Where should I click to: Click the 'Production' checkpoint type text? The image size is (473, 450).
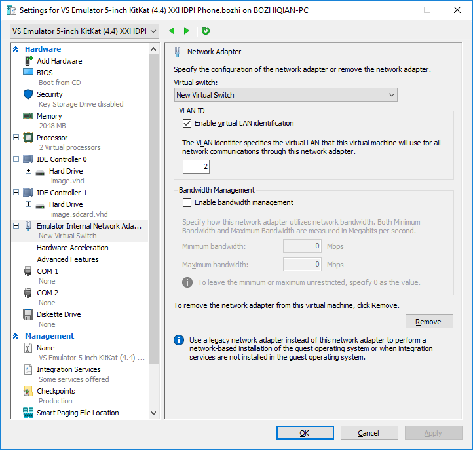click(x=56, y=401)
